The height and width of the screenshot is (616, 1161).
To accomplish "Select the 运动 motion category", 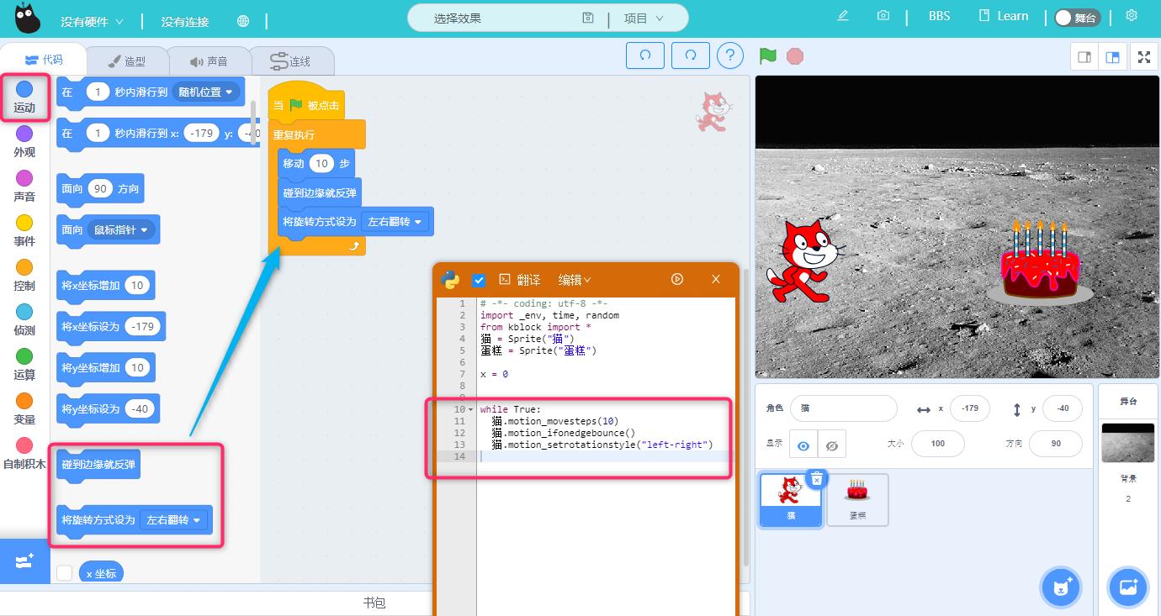I will [x=24, y=97].
